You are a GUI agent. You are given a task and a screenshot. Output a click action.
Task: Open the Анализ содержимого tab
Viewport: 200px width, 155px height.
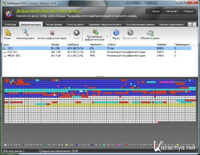(172, 24)
